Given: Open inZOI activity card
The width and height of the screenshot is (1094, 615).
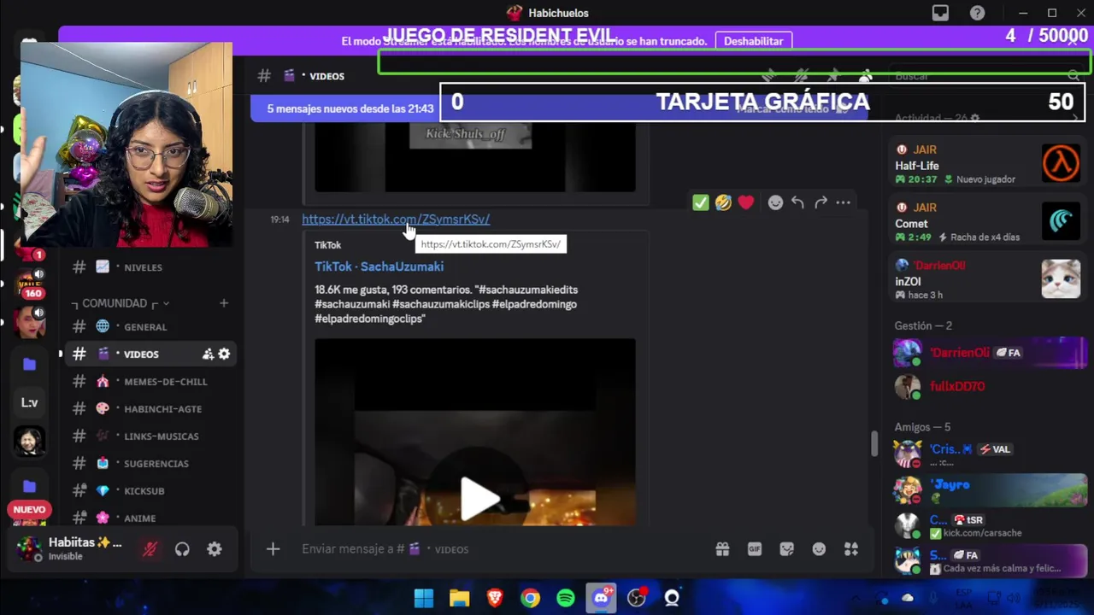Looking at the screenshot, I should pyautogui.click(x=987, y=279).
